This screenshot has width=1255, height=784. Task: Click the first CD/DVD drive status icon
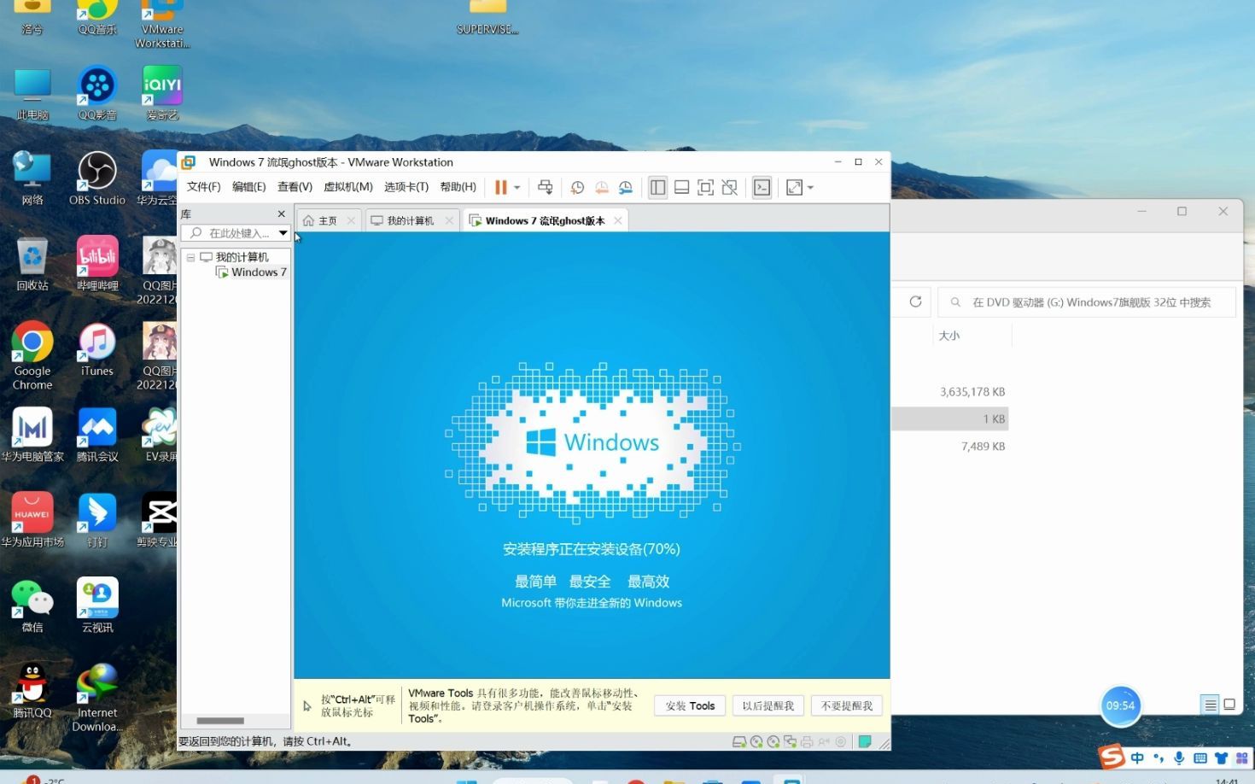(x=756, y=741)
